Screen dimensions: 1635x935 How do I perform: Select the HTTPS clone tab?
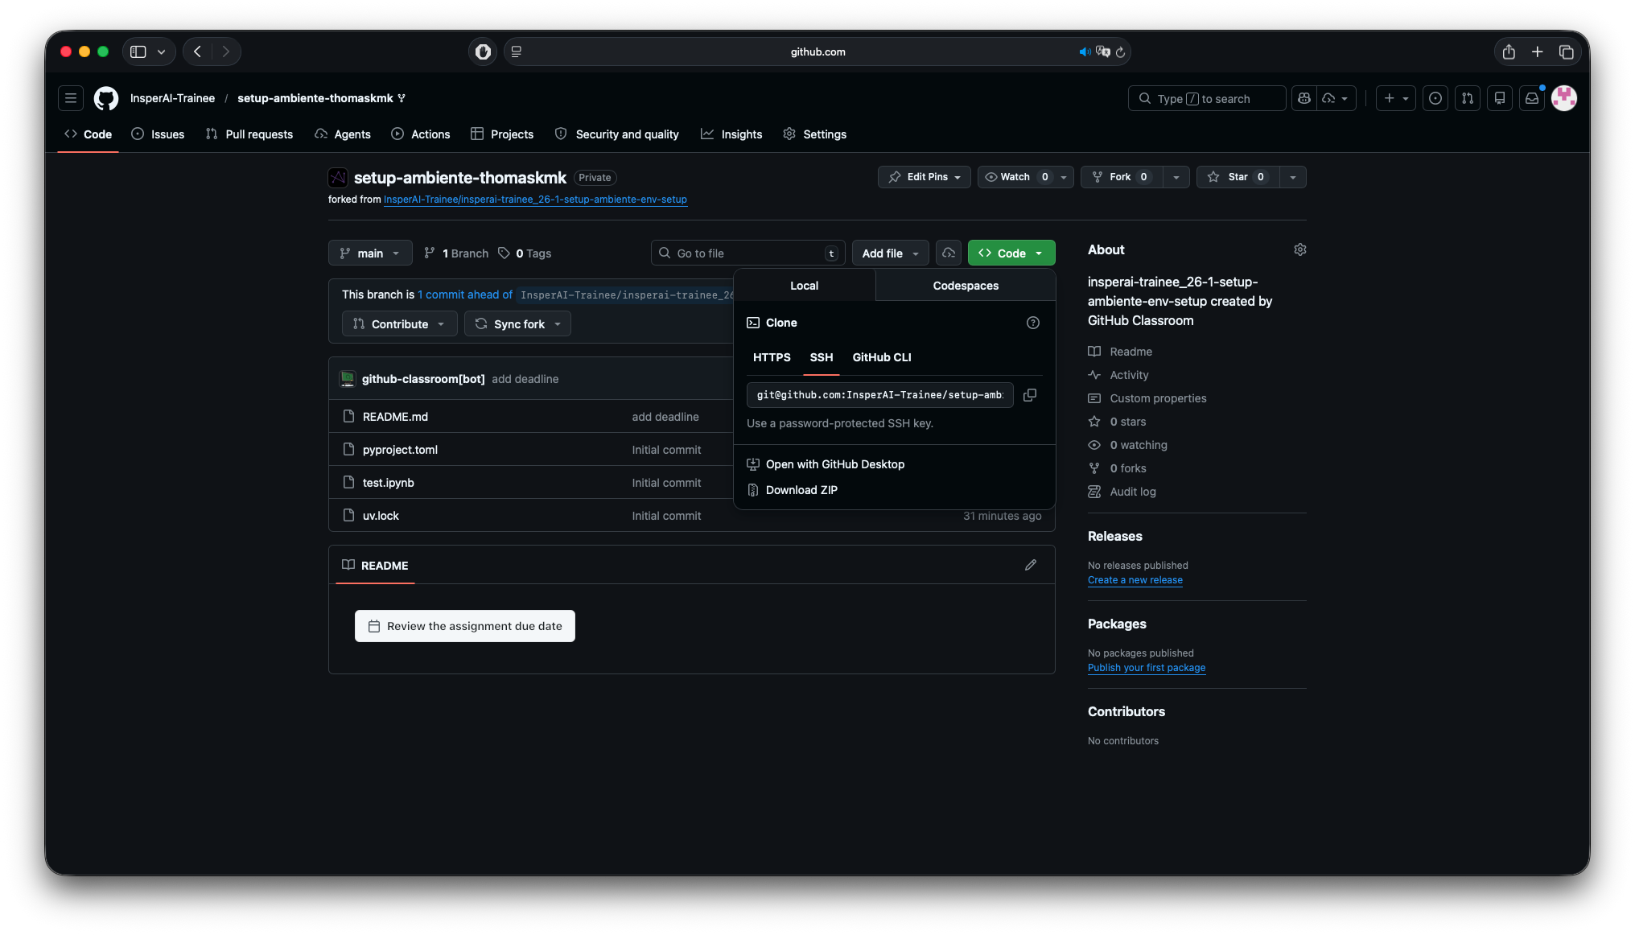tap(772, 357)
